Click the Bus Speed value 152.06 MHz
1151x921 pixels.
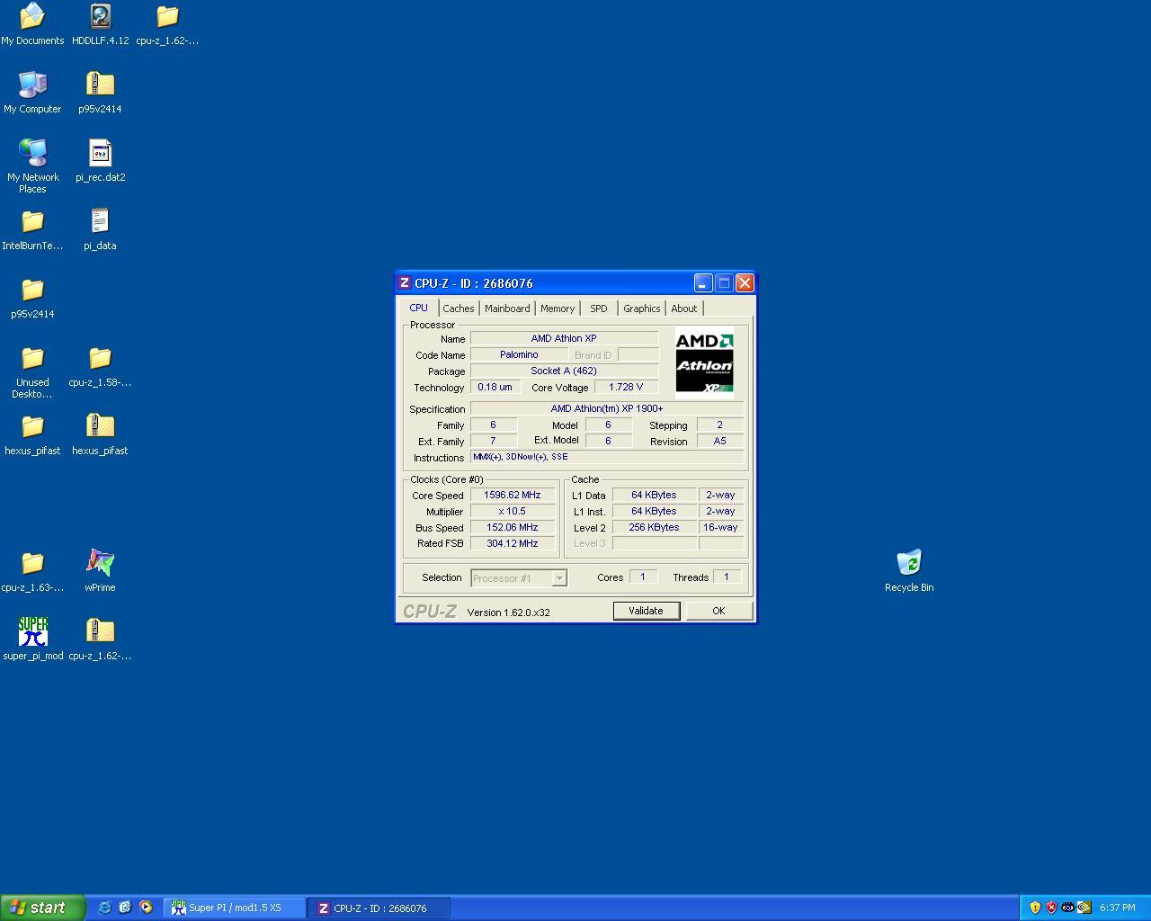coord(513,527)
